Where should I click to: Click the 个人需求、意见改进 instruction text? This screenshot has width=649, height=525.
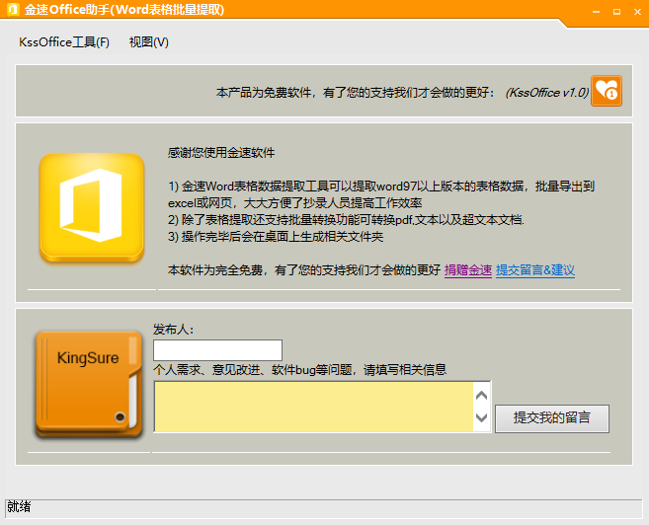tap(300, 369)
